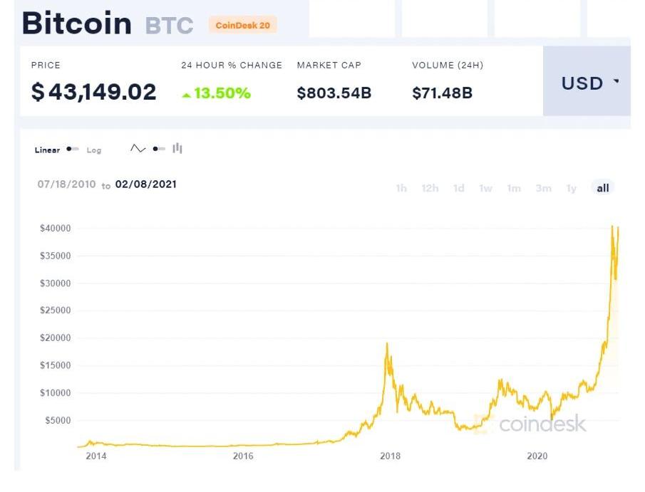
Task: Click the green 24 hour change arrow
Action: (x=187, y=95)
